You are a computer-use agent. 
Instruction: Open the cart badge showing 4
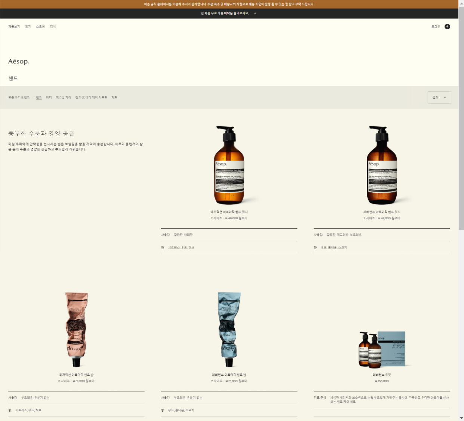(447, 27)
